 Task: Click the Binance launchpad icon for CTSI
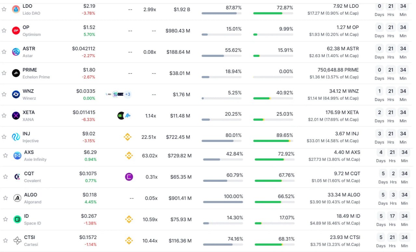coord(129,241)
